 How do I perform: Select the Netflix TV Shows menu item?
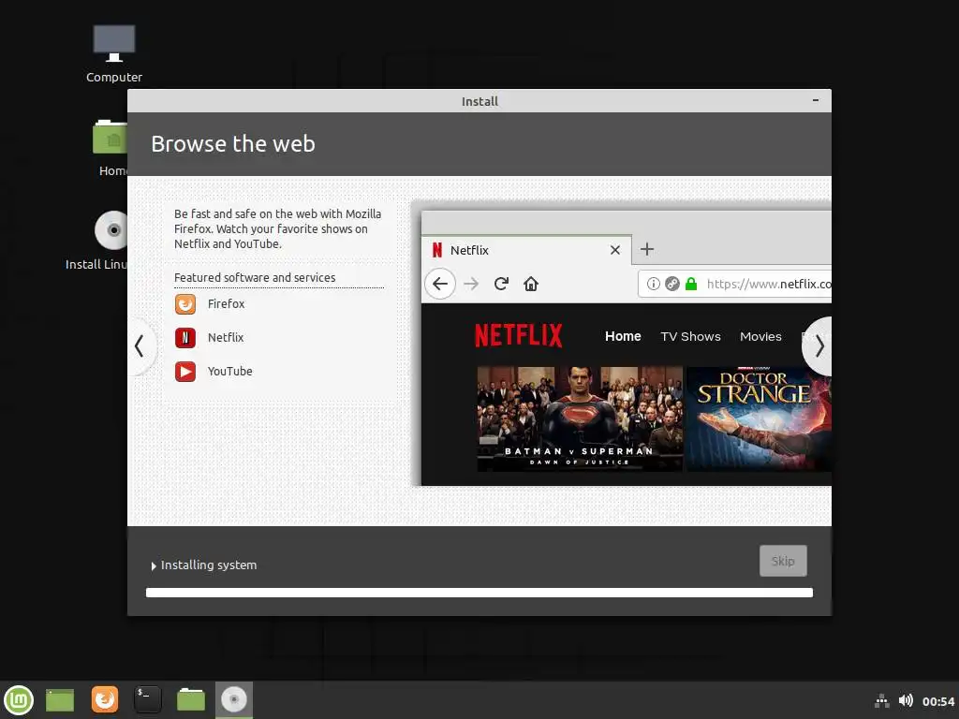pyautogui.click(x=690, y=336)
